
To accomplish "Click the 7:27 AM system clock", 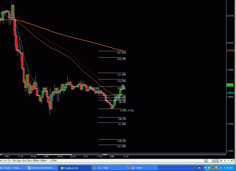I will (x=228, y=168).
